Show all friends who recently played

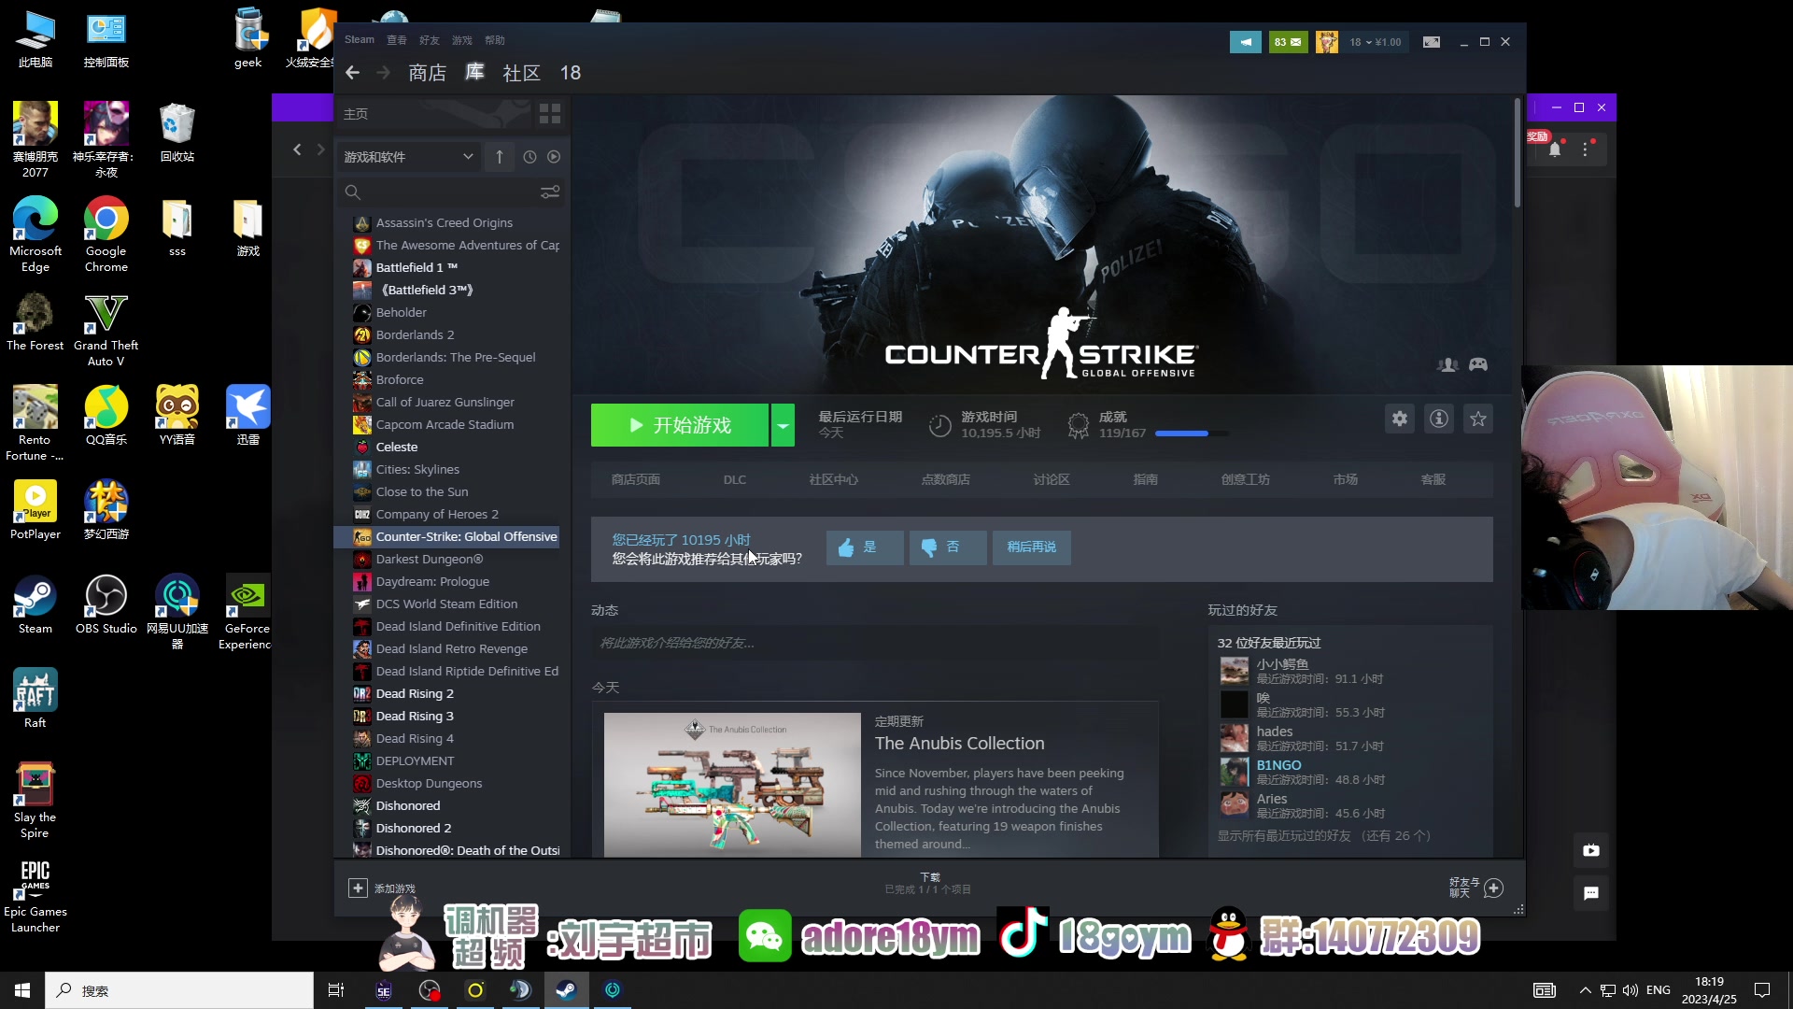point(1324,835)
